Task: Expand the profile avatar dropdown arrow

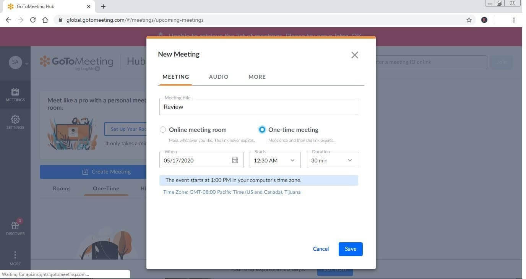Action: 26,63
